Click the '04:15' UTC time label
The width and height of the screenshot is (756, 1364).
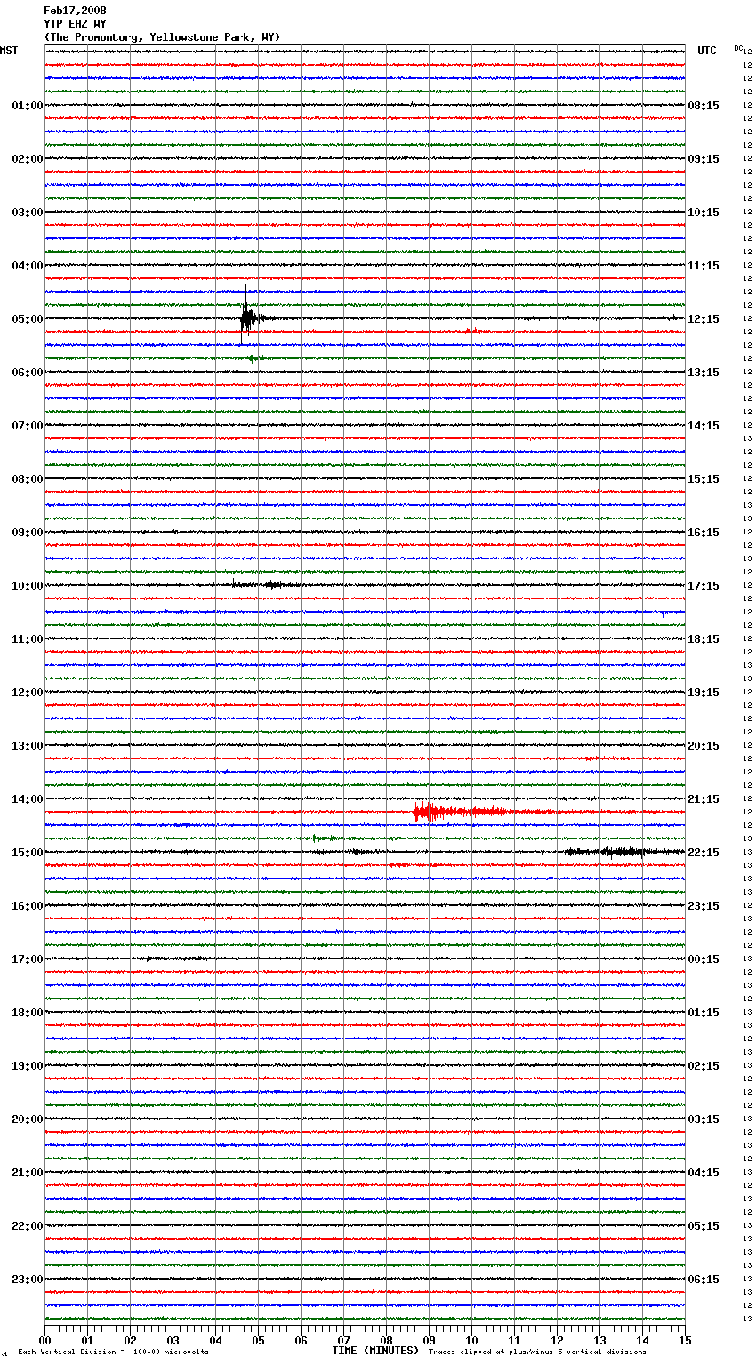(704, 1173)
